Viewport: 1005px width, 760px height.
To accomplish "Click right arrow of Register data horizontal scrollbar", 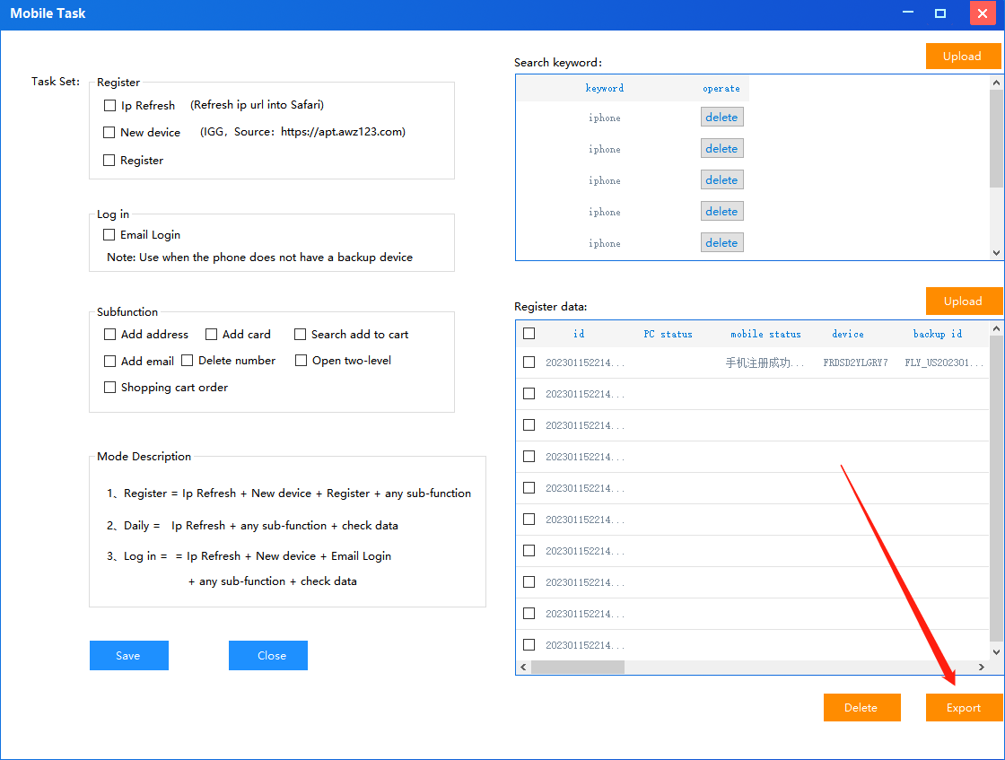I will (982, 667).
